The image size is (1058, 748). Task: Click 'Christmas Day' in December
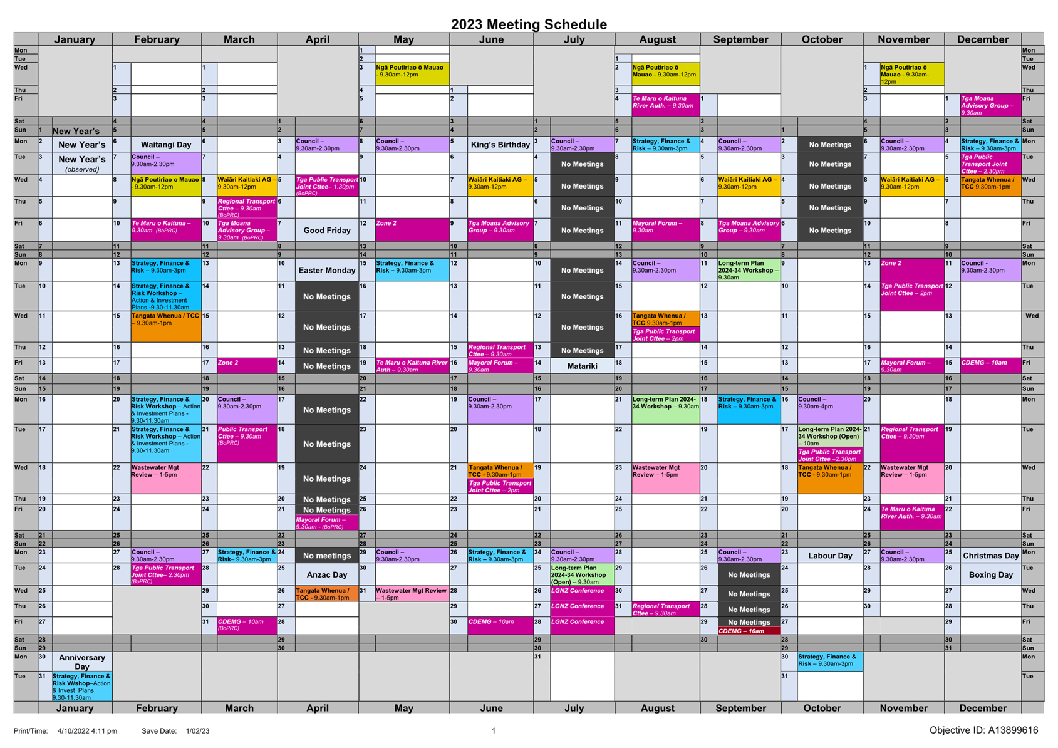(990, 556)
